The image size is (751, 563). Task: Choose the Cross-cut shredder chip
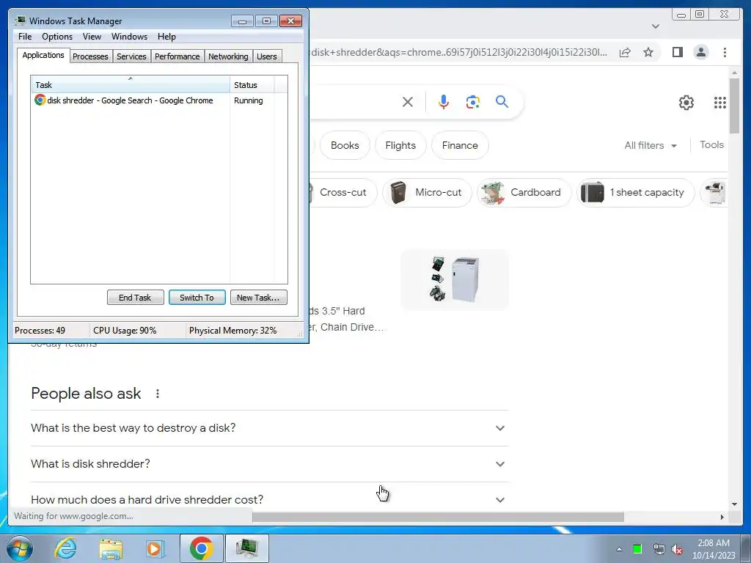(342, 193)
